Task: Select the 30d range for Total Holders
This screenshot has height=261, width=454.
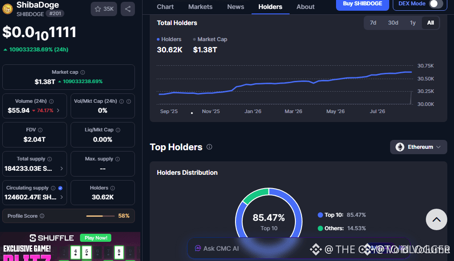Action: (393, 23)
